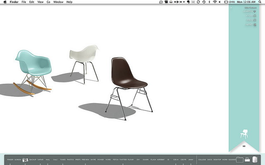Select contact AARON in buddy list
The height and width of the screenshot is (165, 265).
pyautogui.click(x=250, y=11)
